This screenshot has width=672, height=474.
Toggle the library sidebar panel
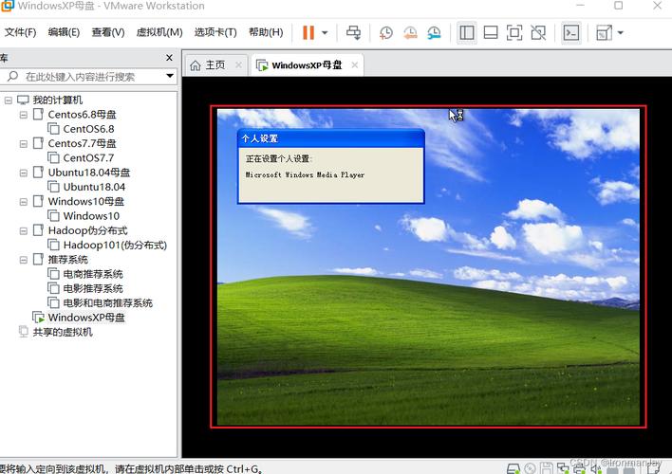tap(467, 32)
